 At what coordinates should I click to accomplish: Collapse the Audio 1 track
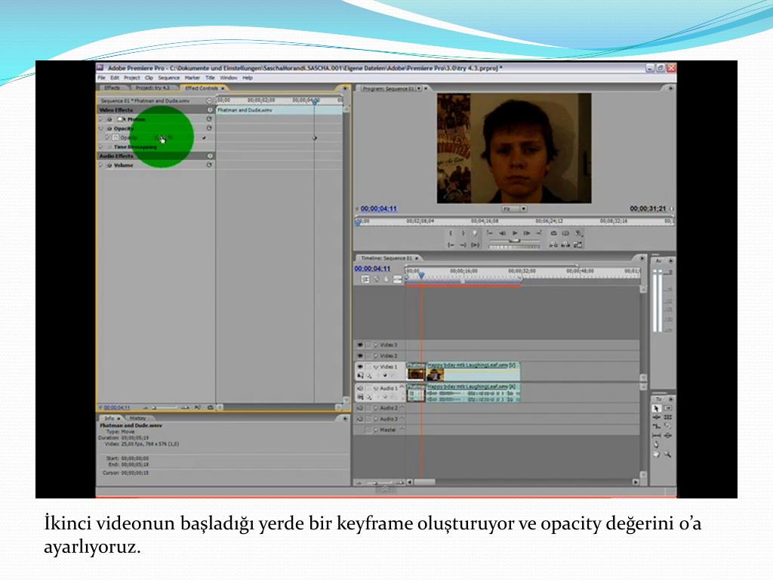click(x=376, y=389)
